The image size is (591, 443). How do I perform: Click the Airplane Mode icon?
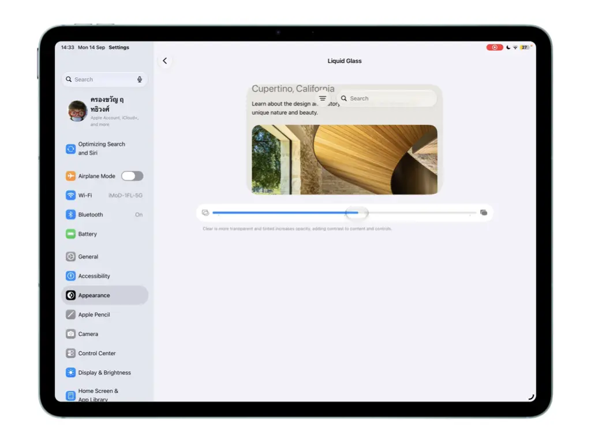70,176
